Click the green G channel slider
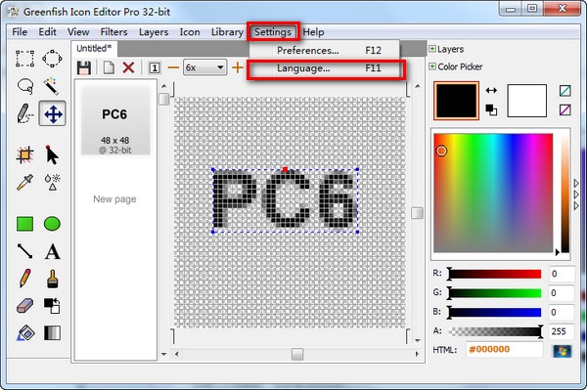This screenshot has height=390, width=587. [x=495, y=293]
